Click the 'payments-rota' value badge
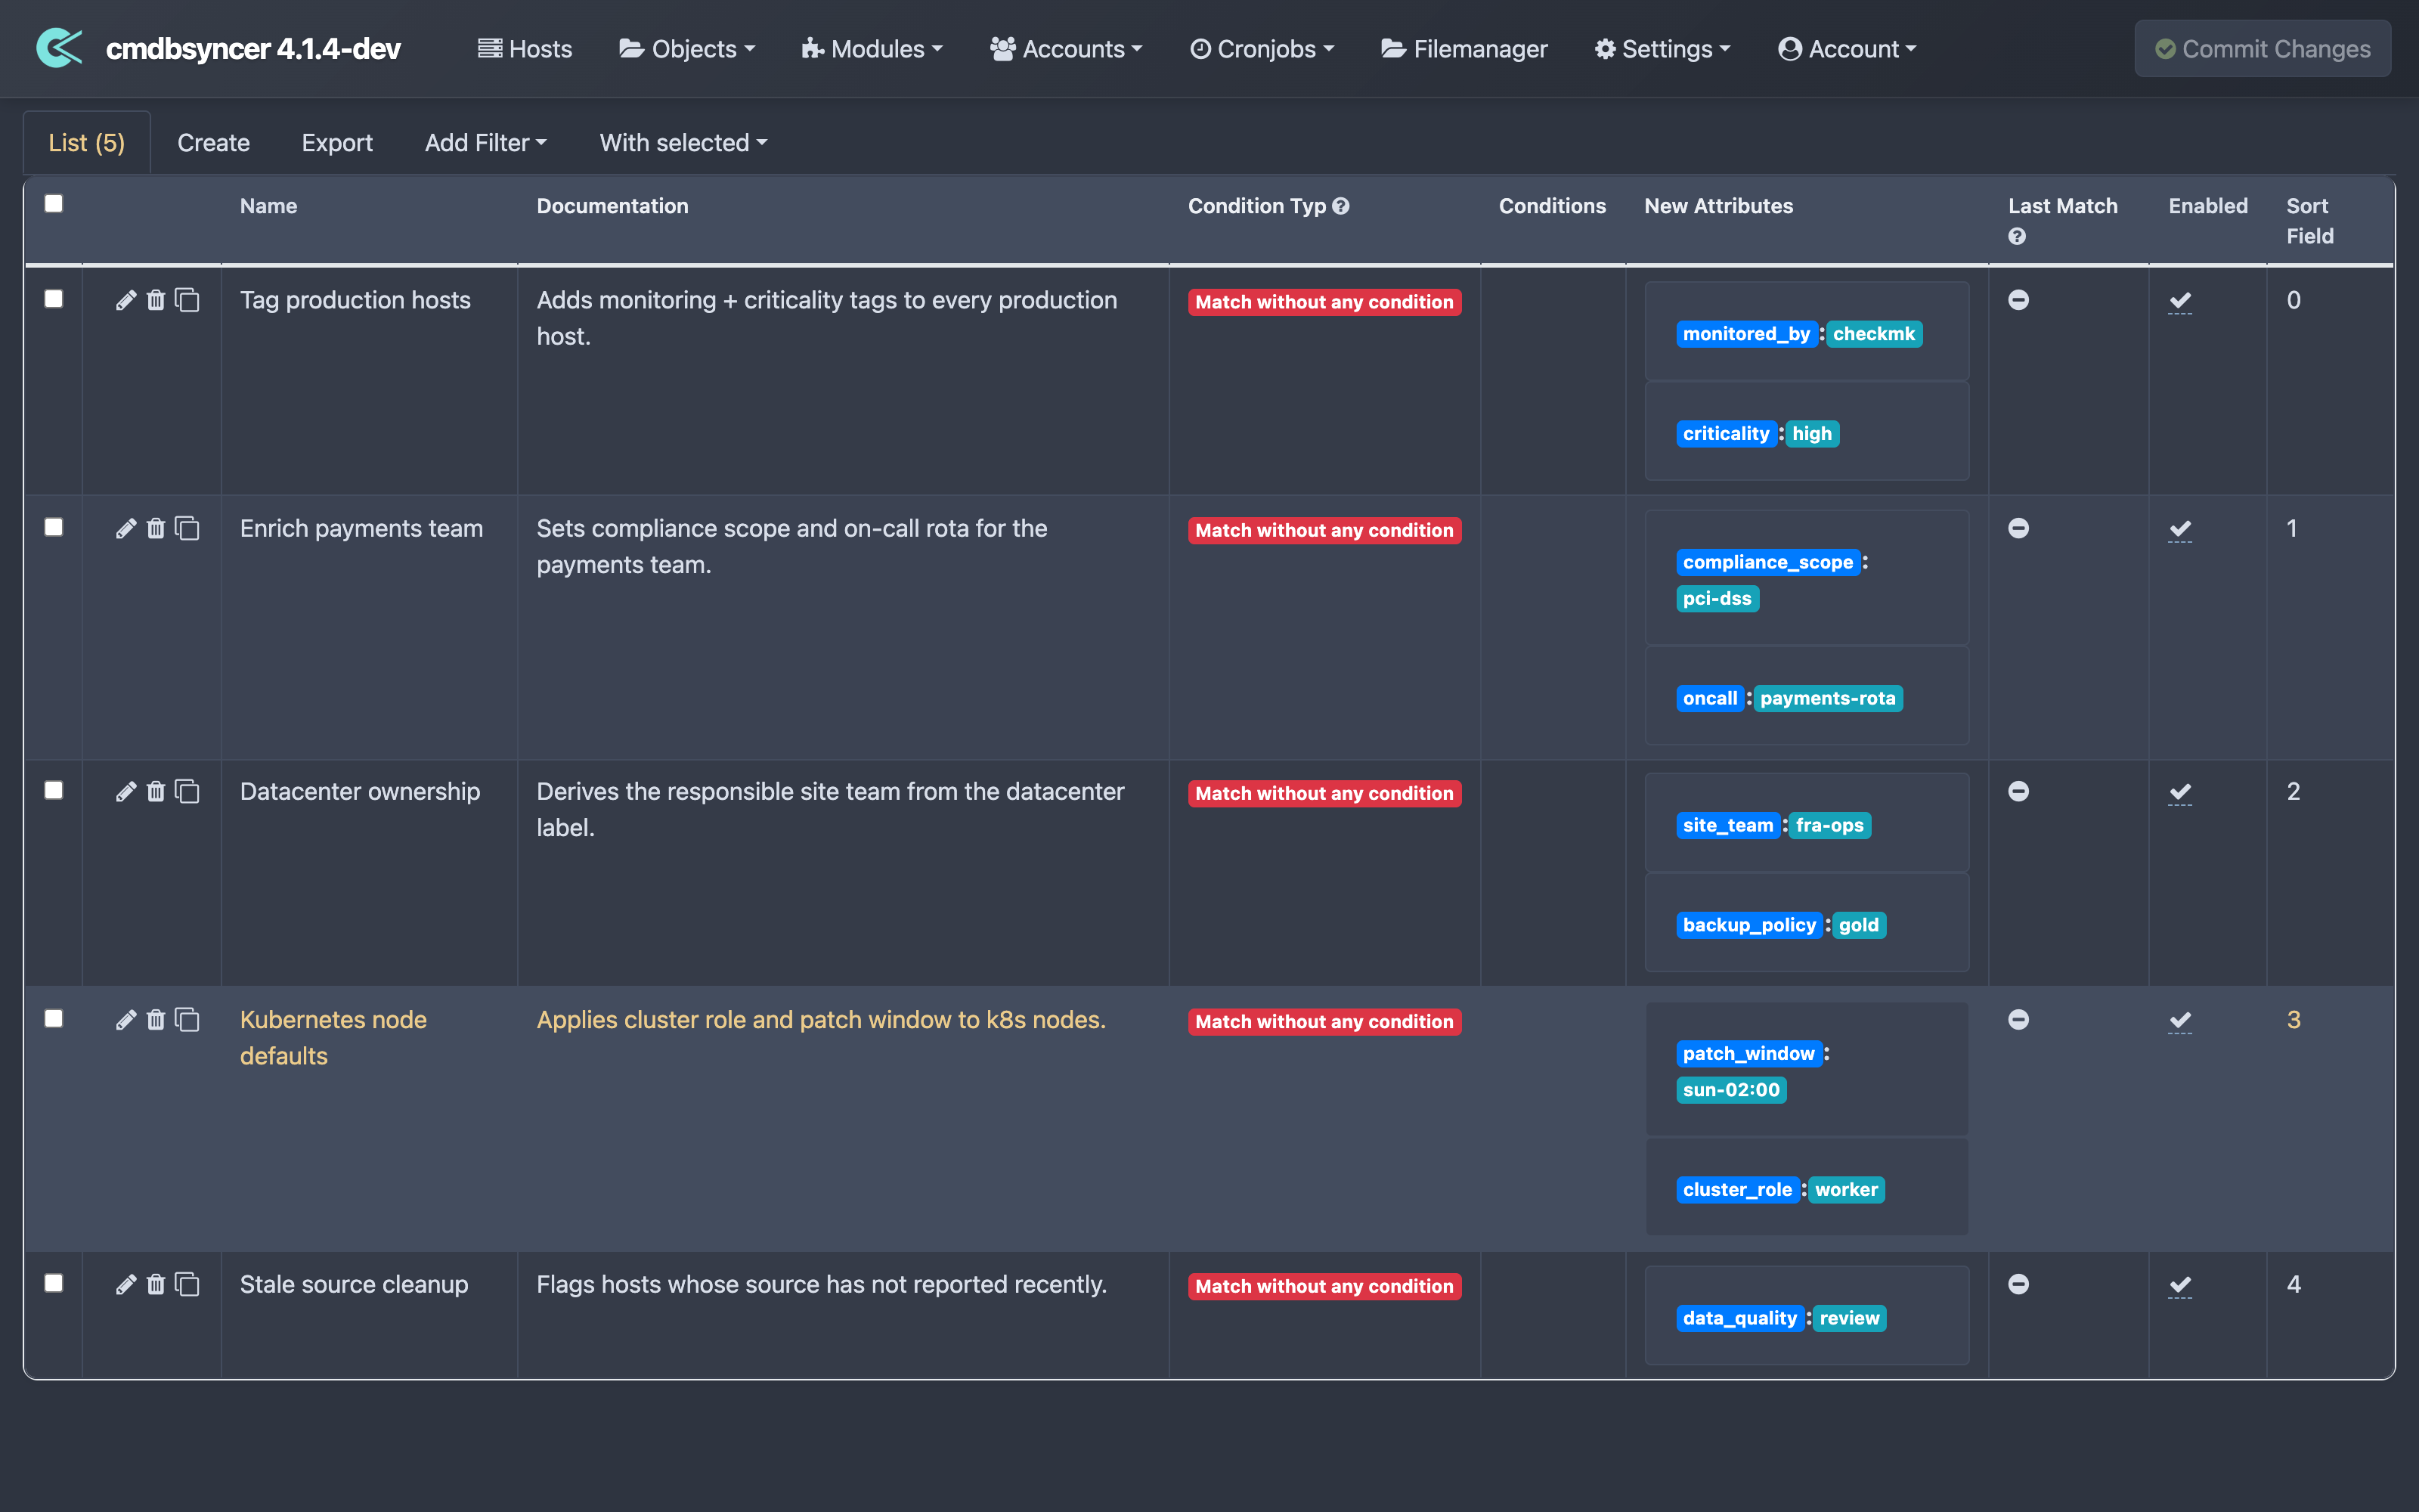The image size is (2419, 1512). click(x=1827, y=698)
